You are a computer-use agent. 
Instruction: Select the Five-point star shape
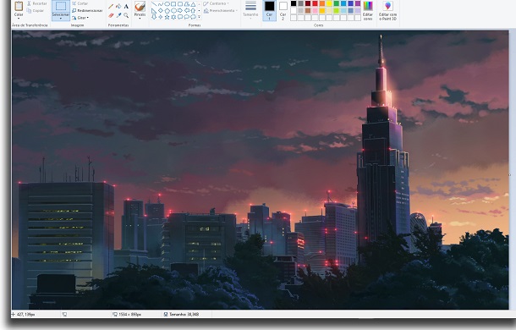[167, 17]
